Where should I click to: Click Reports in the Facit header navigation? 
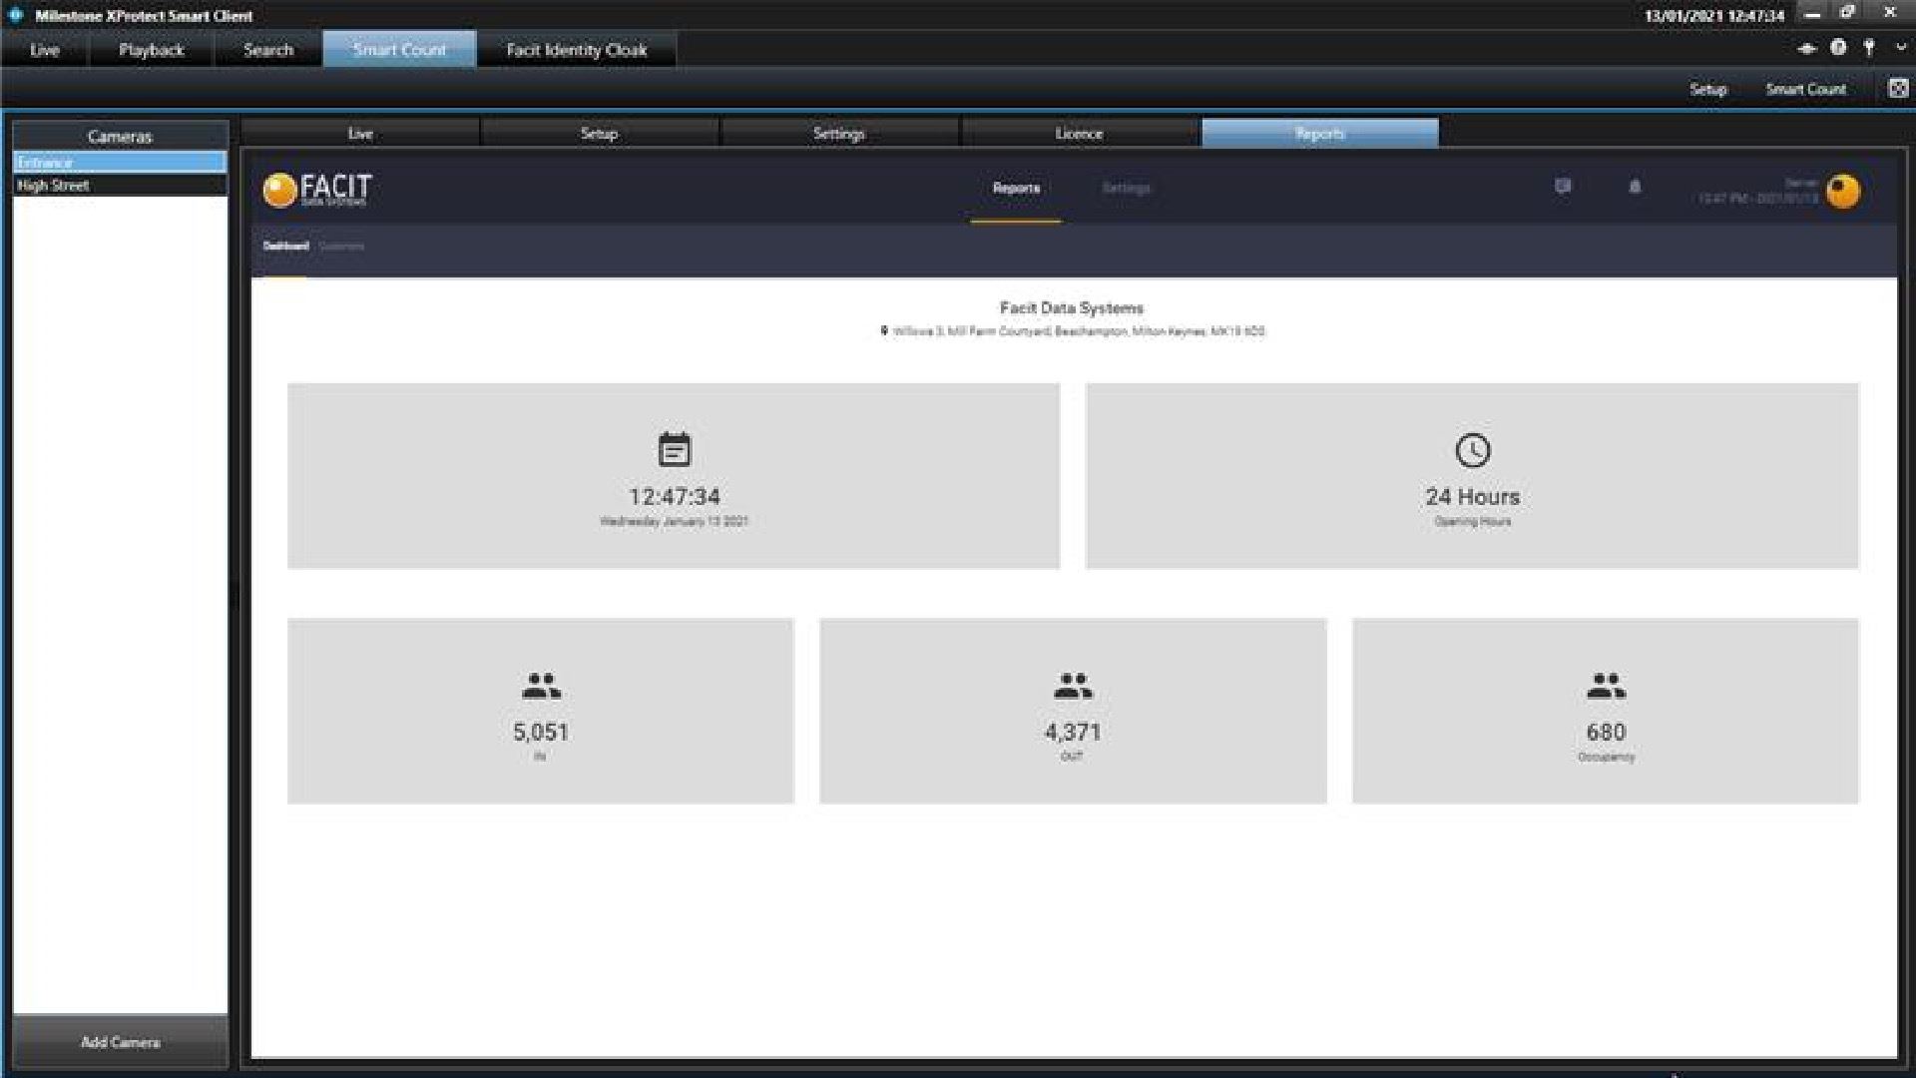pyautogui.click(x=1016, y=188)
